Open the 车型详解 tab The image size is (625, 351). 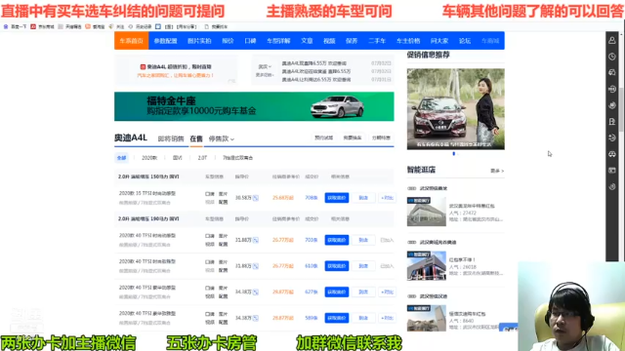tap(278, 41)
